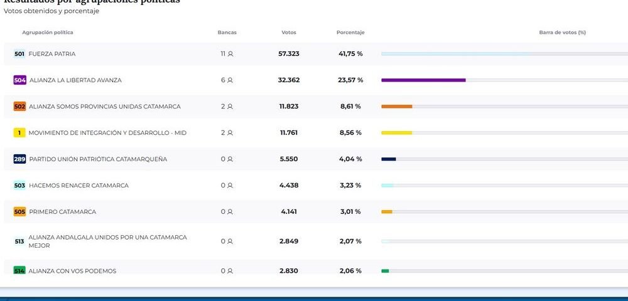The image size is (628, 301).
Task: Select the dark blue 289 badge
Action: 19,159
